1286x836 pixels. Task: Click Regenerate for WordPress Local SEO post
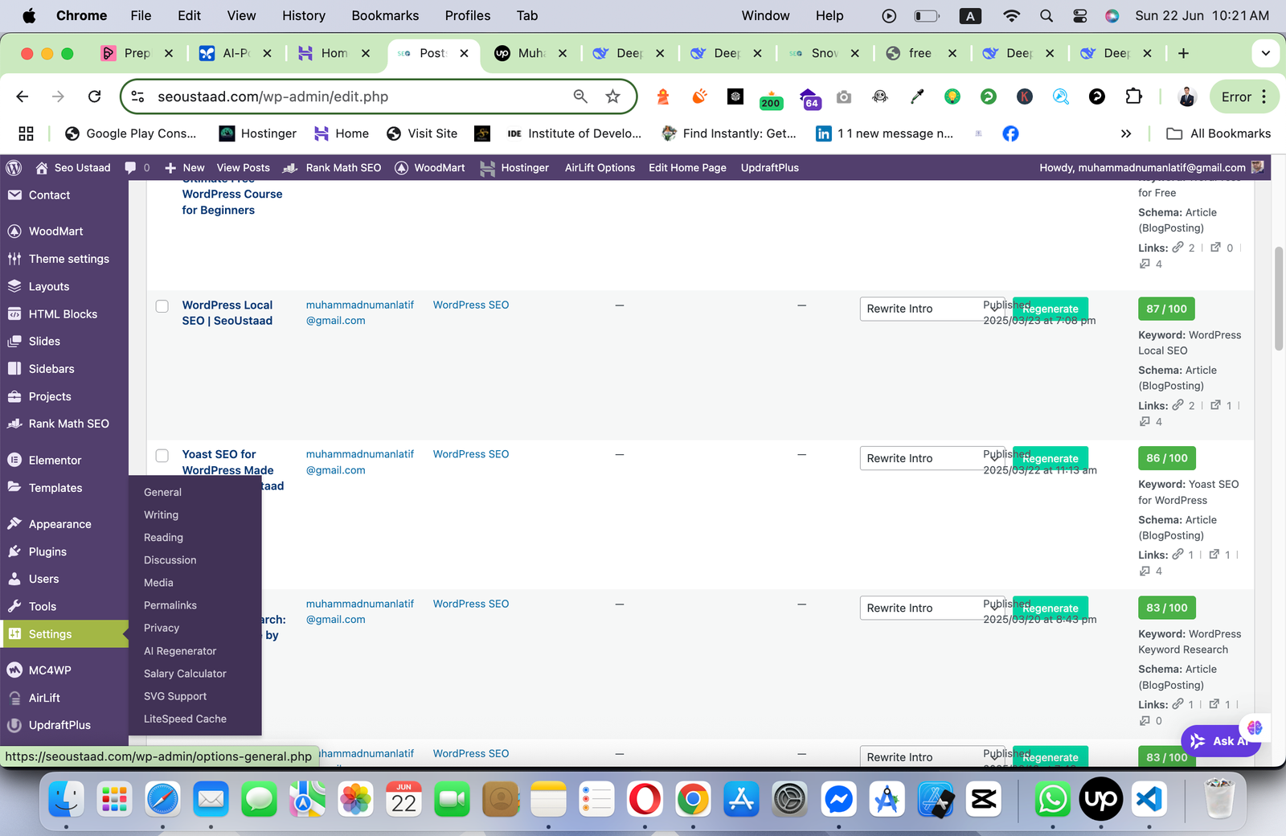click(x=1051, y=309)
